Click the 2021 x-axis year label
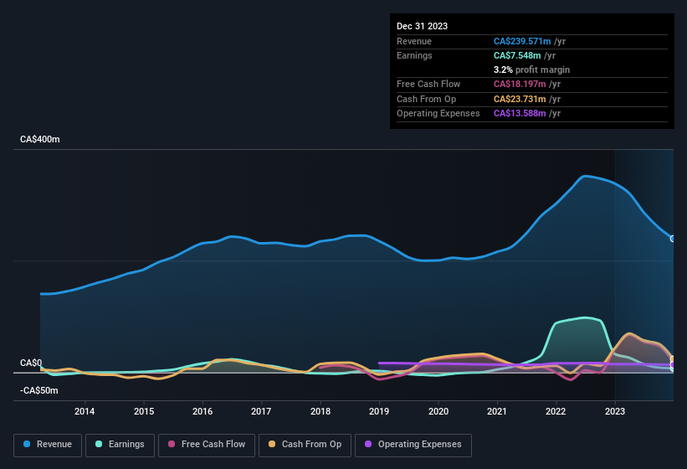 pos(497,411)
